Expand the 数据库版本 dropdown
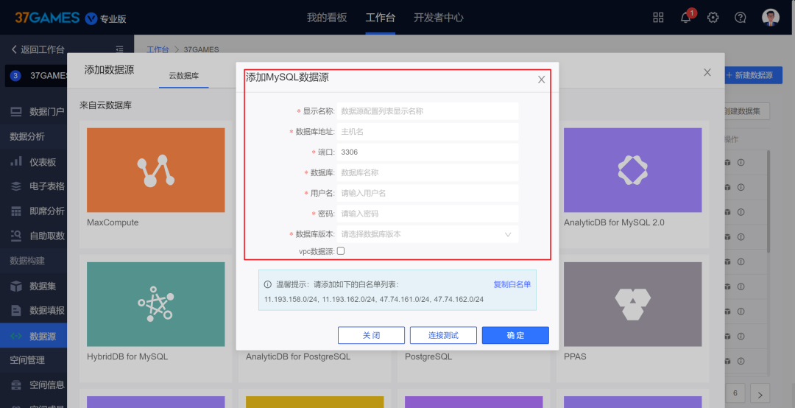795x408 pixels. coord(428,234)
